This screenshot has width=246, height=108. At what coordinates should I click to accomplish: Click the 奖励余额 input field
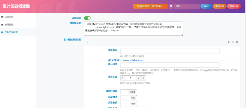[x=125, y=104]
